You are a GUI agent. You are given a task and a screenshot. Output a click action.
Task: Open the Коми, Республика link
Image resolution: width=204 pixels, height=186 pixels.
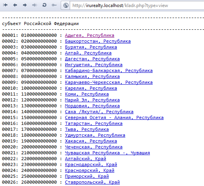tap(87, 94)
